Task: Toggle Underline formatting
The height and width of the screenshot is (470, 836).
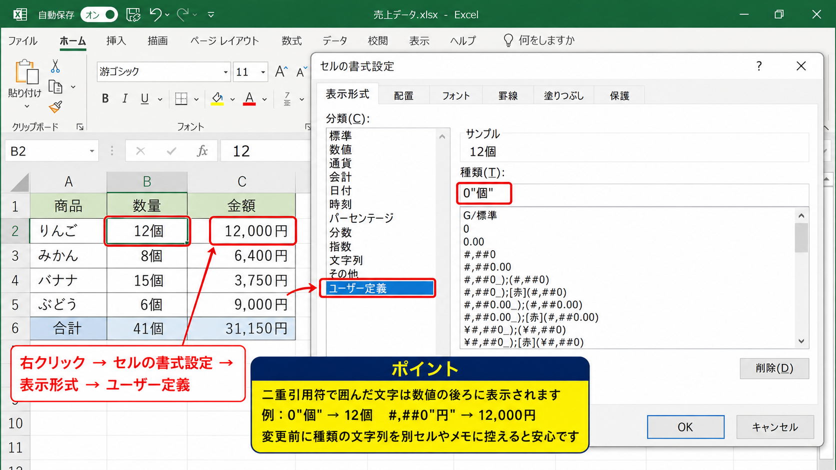Action: click(x=144, y=99)
